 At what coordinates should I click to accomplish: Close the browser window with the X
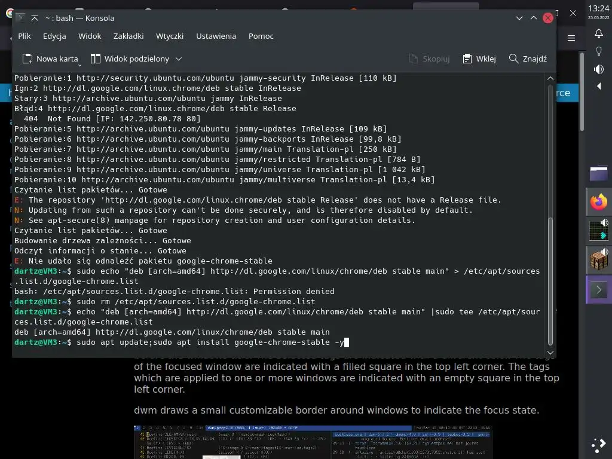coord(573,13)
